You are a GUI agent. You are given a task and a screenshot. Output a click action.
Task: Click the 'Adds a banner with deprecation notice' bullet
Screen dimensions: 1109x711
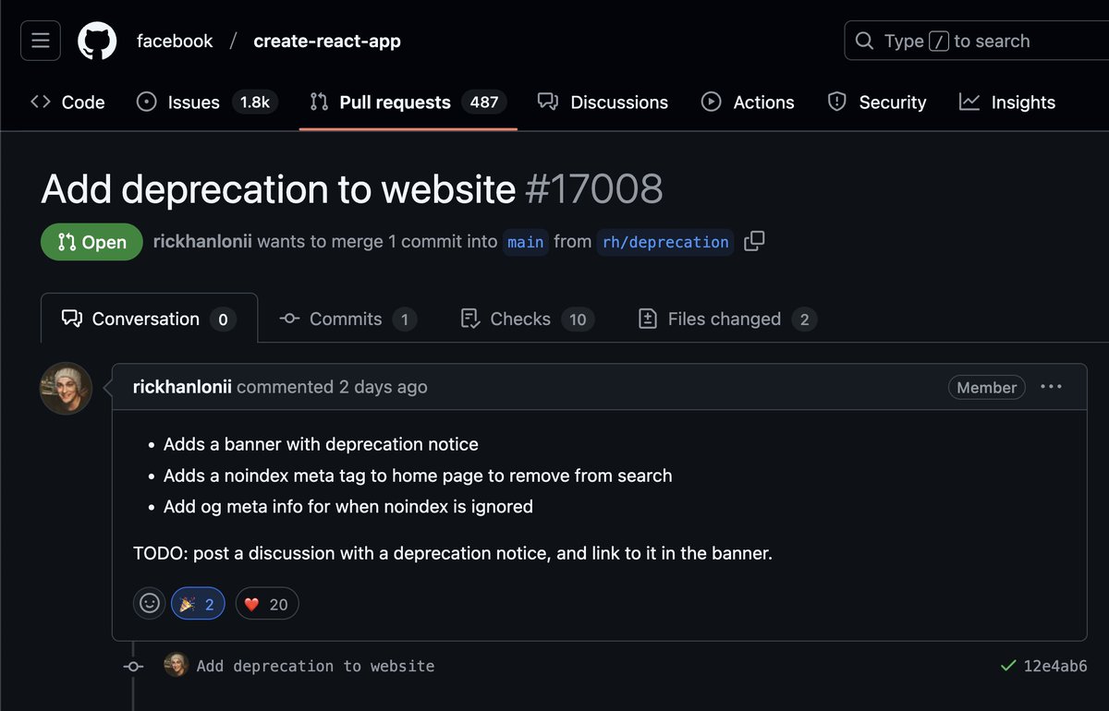[x=321, y=444]
